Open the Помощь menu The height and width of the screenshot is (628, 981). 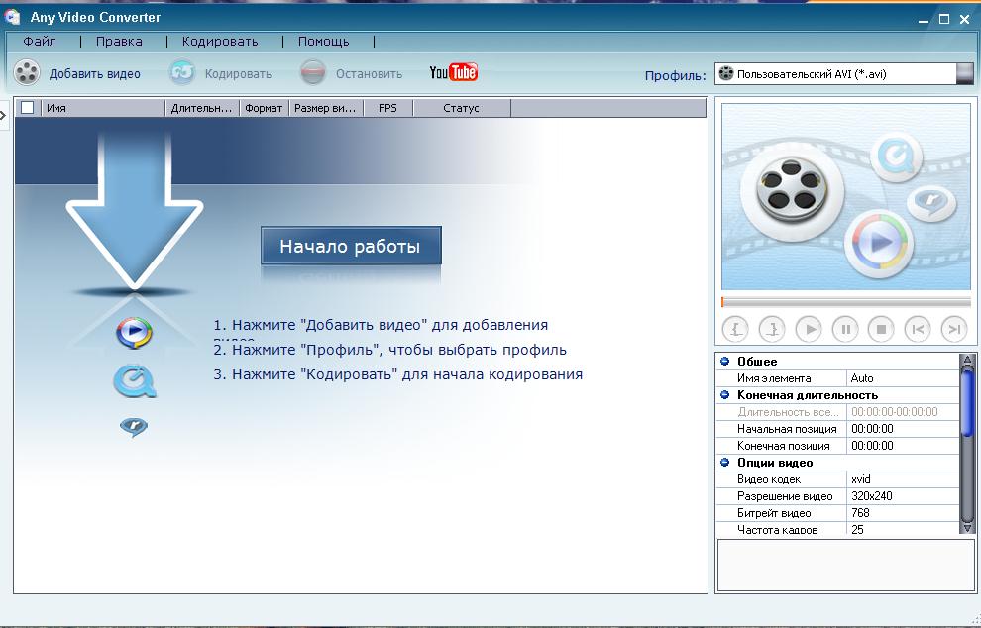point(323,42)
